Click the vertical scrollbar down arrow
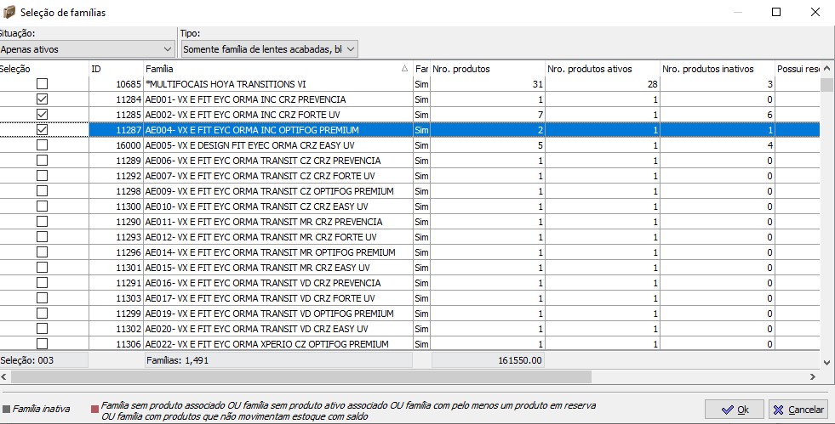835x424 pixels. click(826, 363)
